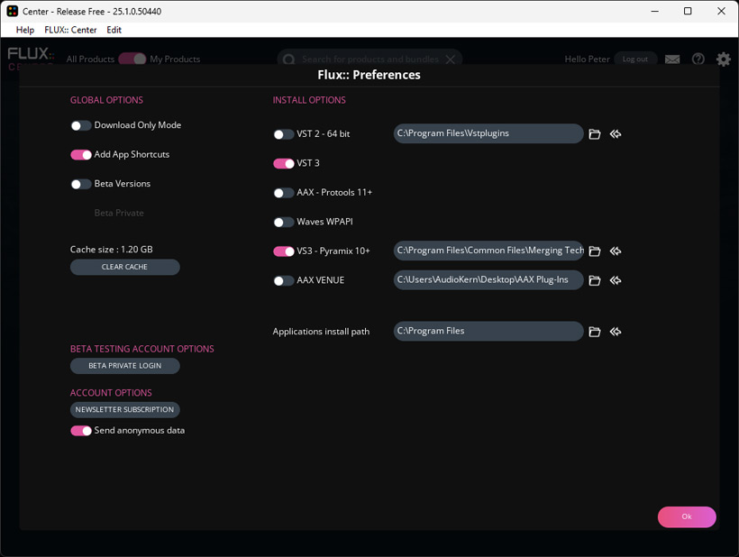Viewport: 739px width, 557px height.
Task: Clear the product search field
Action: 450,59
